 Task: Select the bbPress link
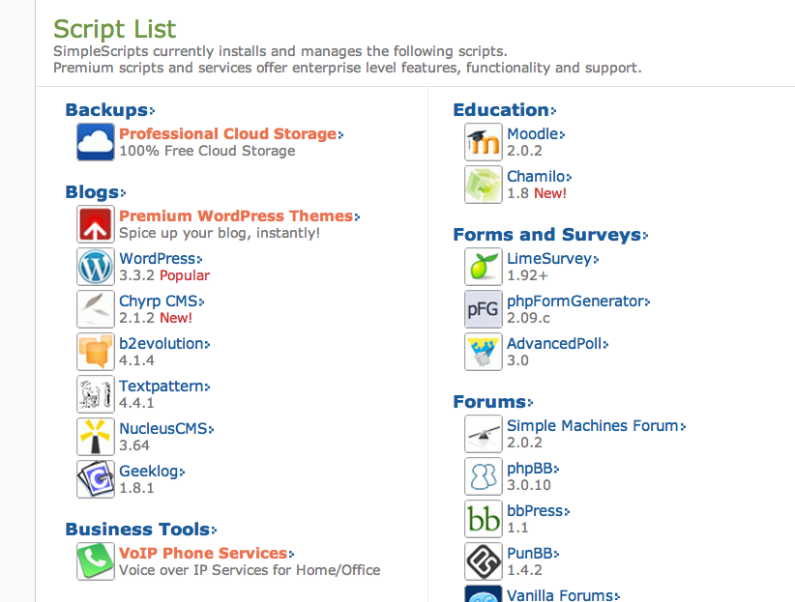click(539, 511)
